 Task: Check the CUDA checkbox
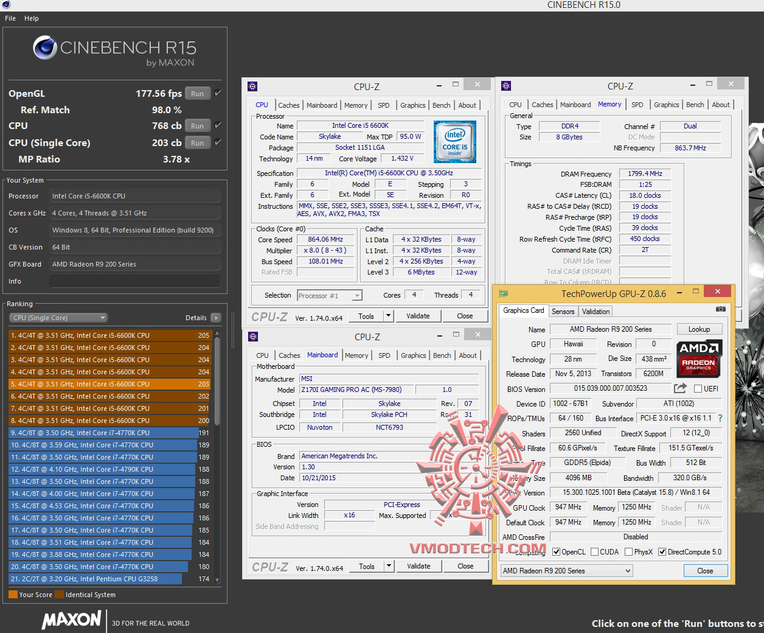594,552
